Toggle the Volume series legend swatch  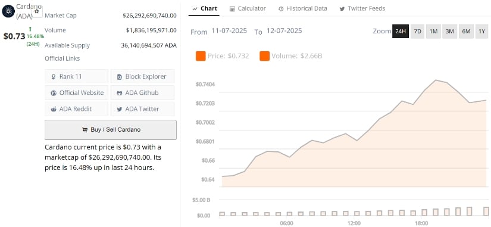click(x=265, y=56)
